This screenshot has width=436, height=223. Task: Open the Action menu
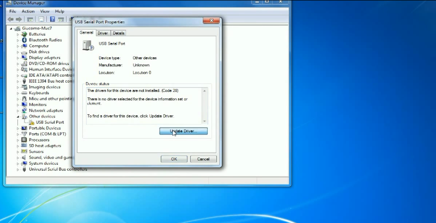(28, 11)
